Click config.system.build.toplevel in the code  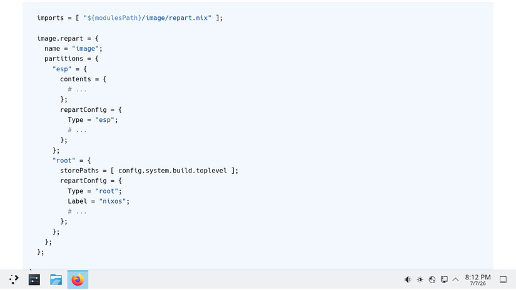pyautogui.click(x=173, y=171)
